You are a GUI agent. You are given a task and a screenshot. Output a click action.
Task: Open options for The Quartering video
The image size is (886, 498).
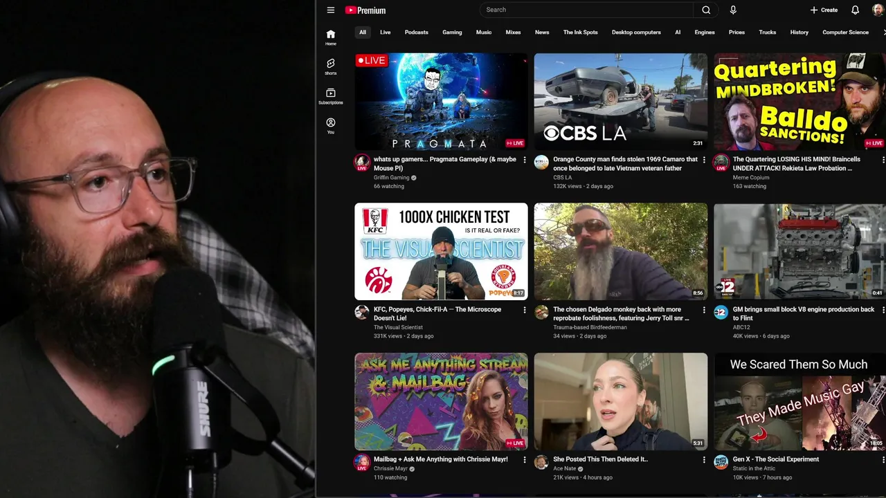883,160
